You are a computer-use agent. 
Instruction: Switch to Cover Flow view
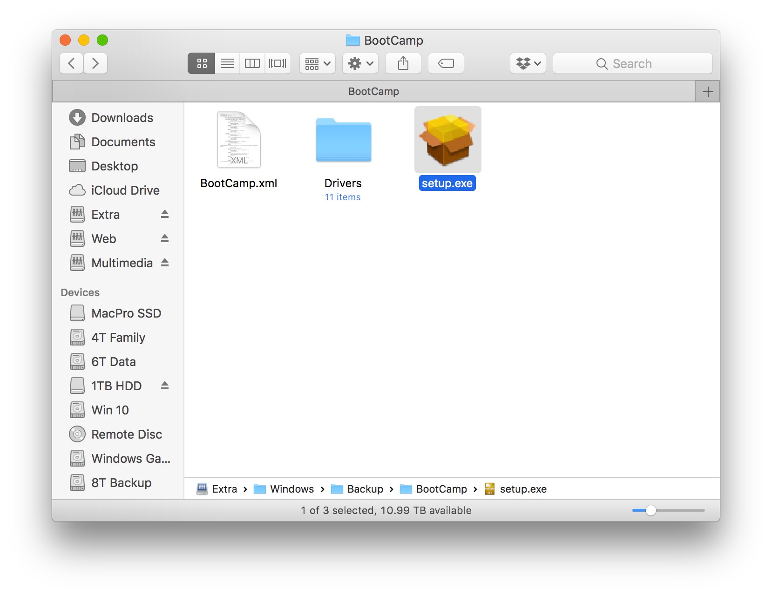(x=278, y=63)
